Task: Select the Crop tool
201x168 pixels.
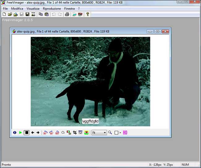Action: (x=75, y=133)
